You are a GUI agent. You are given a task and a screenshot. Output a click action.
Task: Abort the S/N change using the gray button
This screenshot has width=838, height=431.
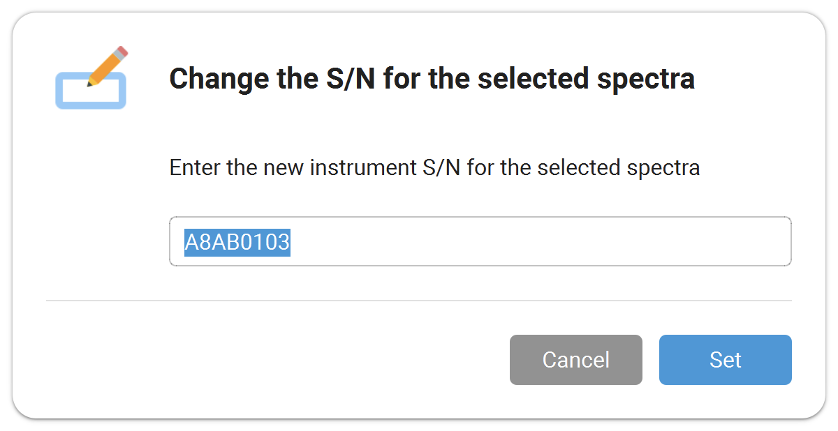click(575, 360)
